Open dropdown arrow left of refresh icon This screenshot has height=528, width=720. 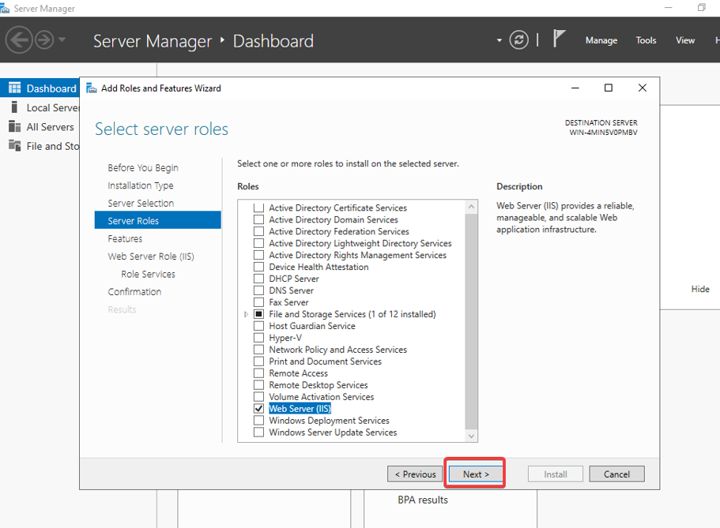point(499,40)
